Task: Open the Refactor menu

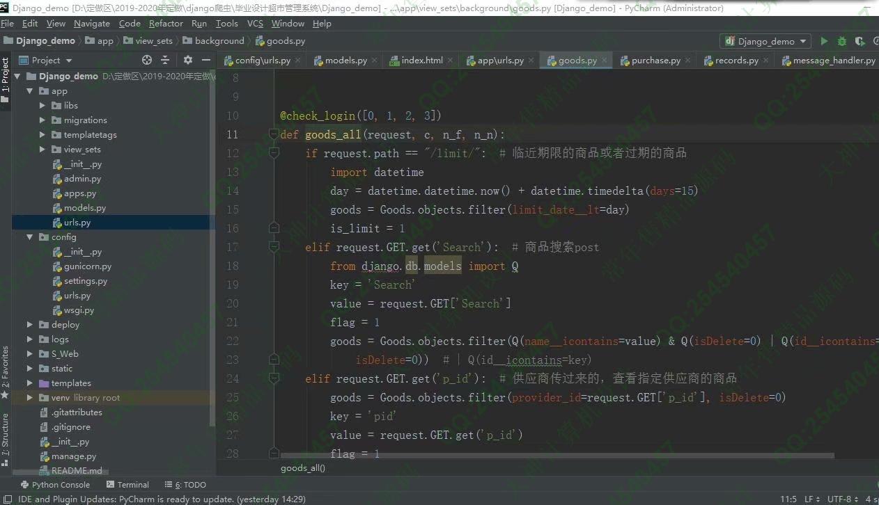Action: click(166, 23)
